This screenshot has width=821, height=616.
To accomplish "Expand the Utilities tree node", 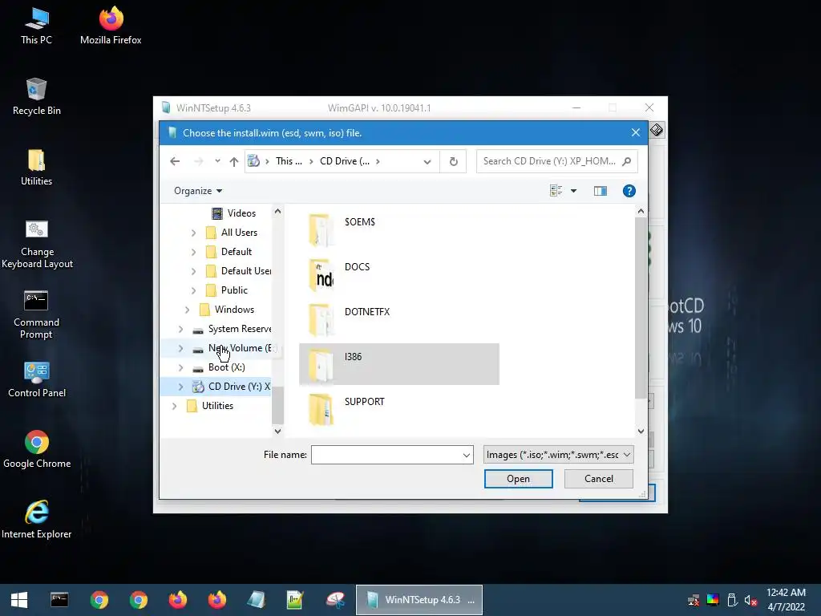I will [174, 406].
